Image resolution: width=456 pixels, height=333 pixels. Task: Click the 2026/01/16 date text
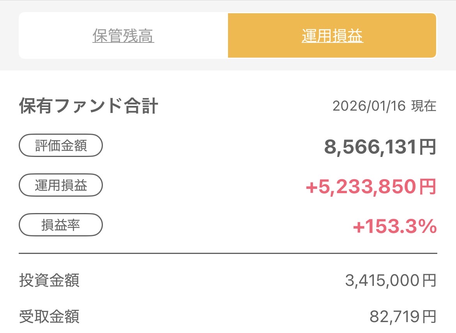(369, 106)
